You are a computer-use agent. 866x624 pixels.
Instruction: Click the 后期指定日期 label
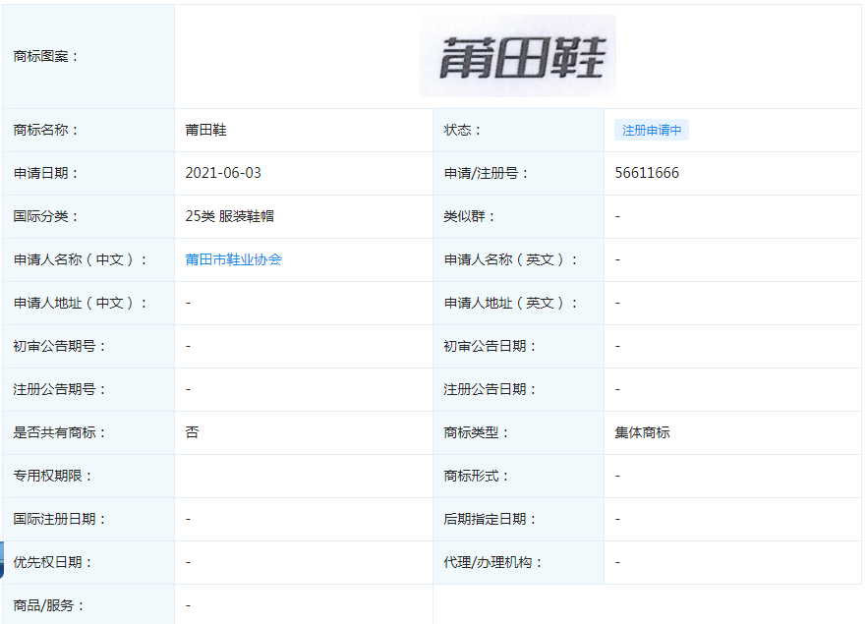pos(490,519)
